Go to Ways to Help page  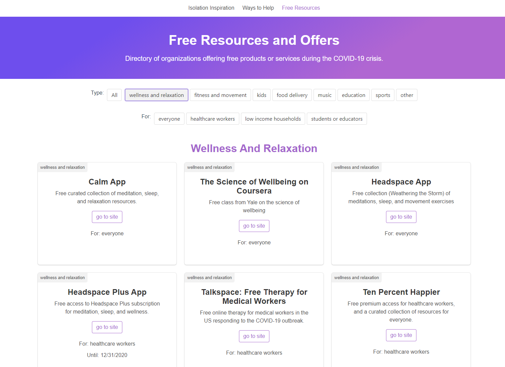coord(258,8)
